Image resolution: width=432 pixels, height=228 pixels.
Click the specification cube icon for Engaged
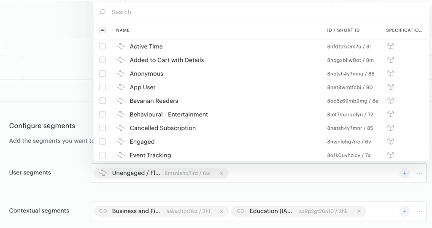tap(391, 141)
